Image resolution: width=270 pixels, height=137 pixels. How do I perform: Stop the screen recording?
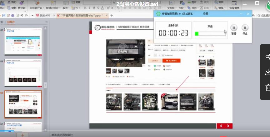(x=245, y=28)
